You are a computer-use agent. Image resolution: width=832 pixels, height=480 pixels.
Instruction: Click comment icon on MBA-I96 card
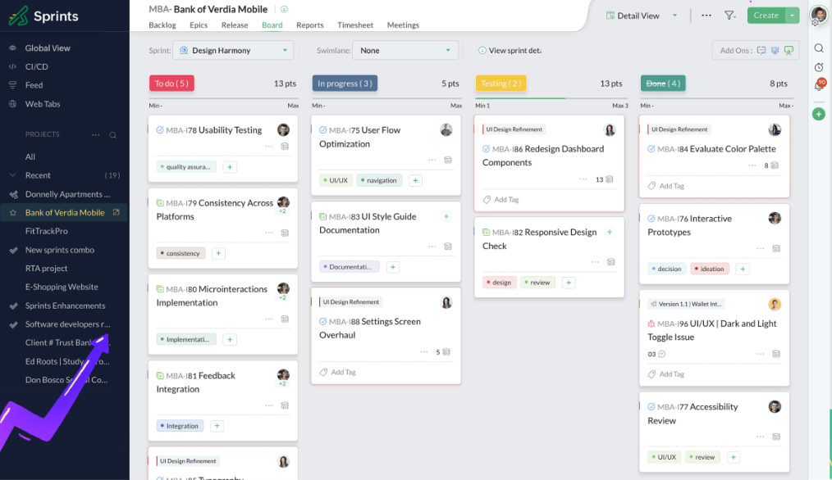click(x=661, y=354)
